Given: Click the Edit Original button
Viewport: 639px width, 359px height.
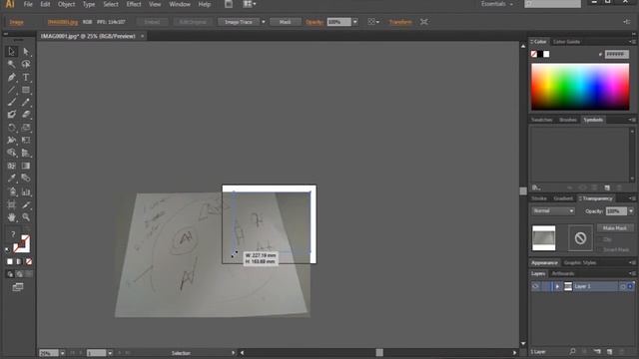Looking at the screenshot, I should tap(193, 22).
